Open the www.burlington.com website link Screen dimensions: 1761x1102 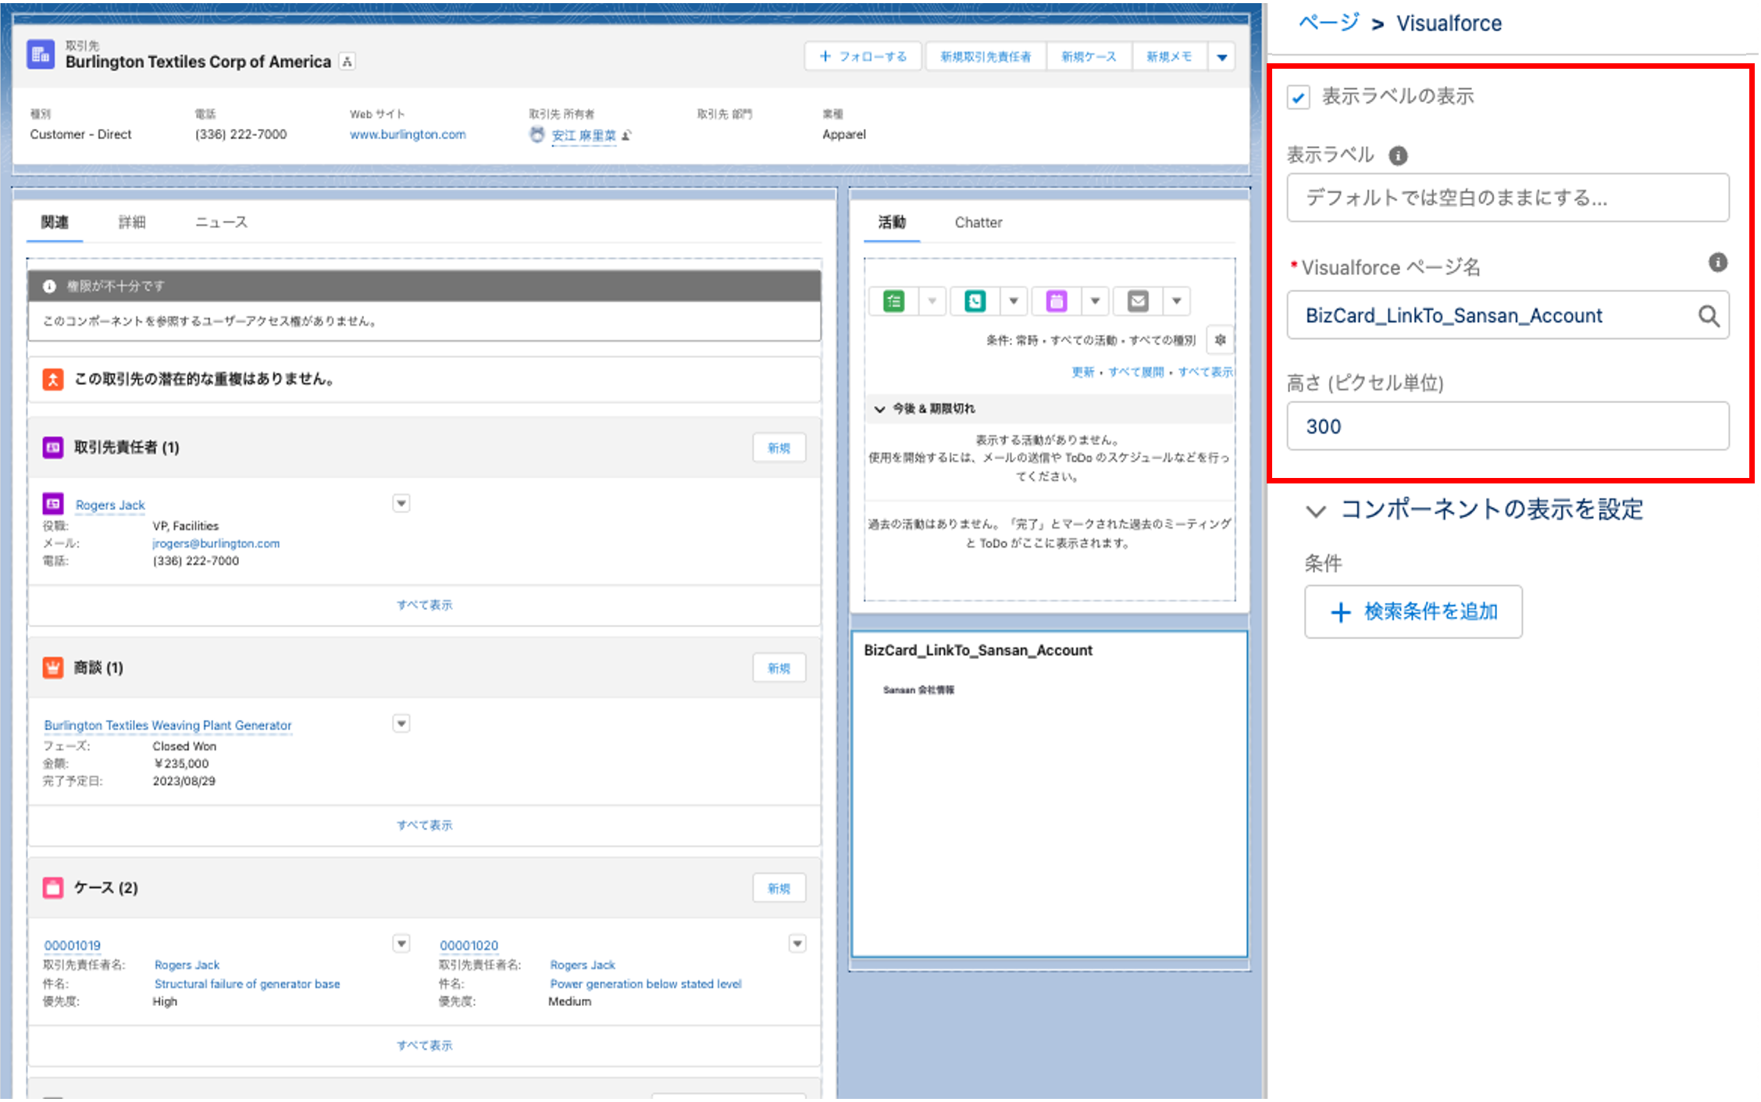408,134
